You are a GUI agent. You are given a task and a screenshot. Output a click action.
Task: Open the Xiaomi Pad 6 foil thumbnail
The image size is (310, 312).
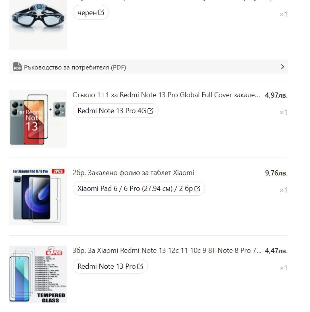(x=38, y=196)
